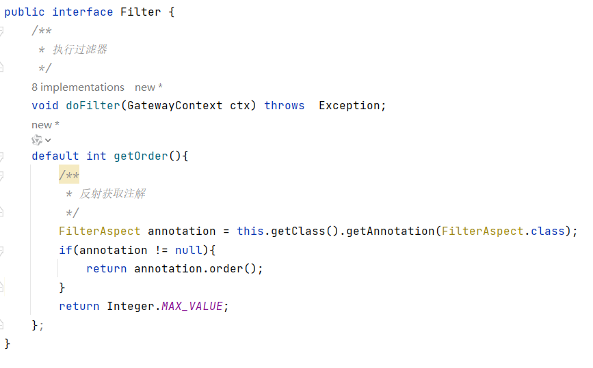Click the '8 implementations' inlay hint

tap(78, 87)
